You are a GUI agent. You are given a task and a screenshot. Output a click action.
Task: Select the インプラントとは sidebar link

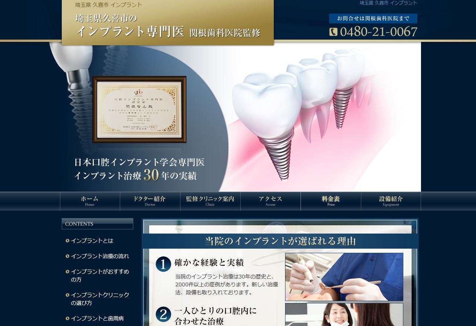click(92, 240)
